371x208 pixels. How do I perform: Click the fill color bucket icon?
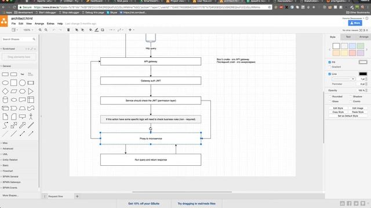click(x=90, y=30)
